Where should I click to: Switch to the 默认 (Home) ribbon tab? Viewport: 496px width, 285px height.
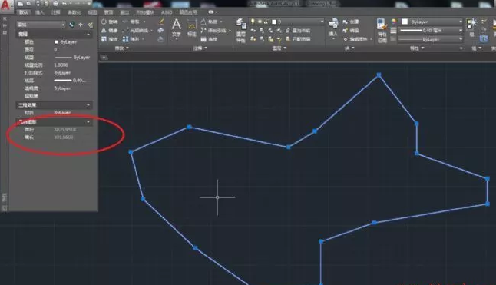(x=23, y=12)
